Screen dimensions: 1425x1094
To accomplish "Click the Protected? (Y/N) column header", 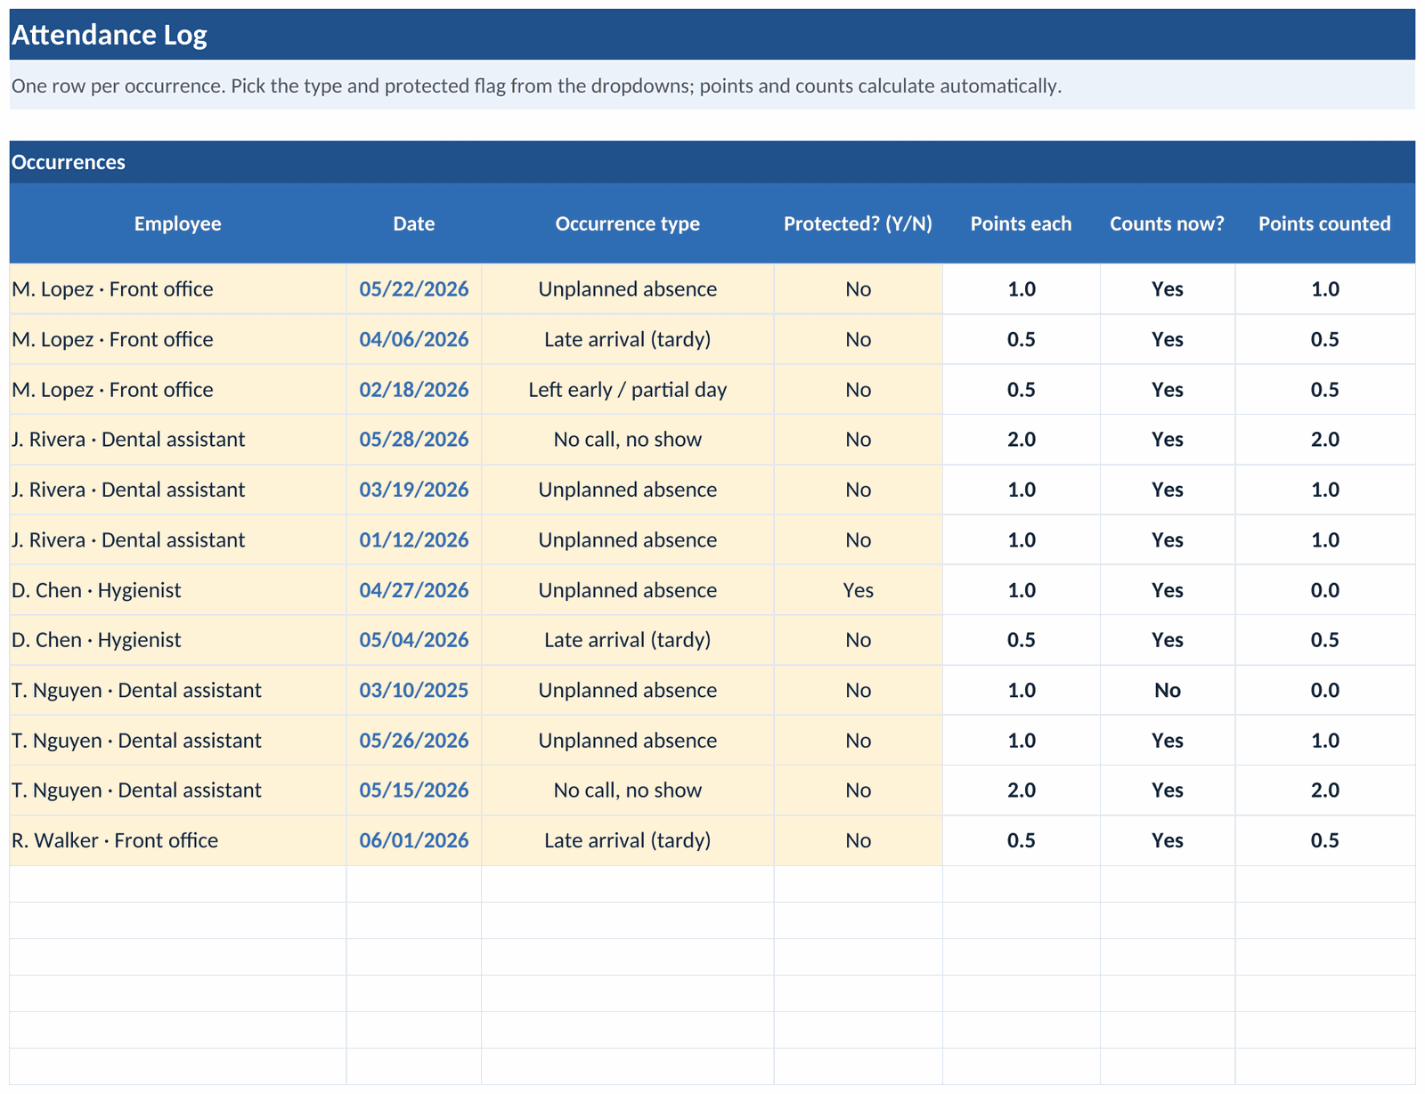I will tap(858, 223).
